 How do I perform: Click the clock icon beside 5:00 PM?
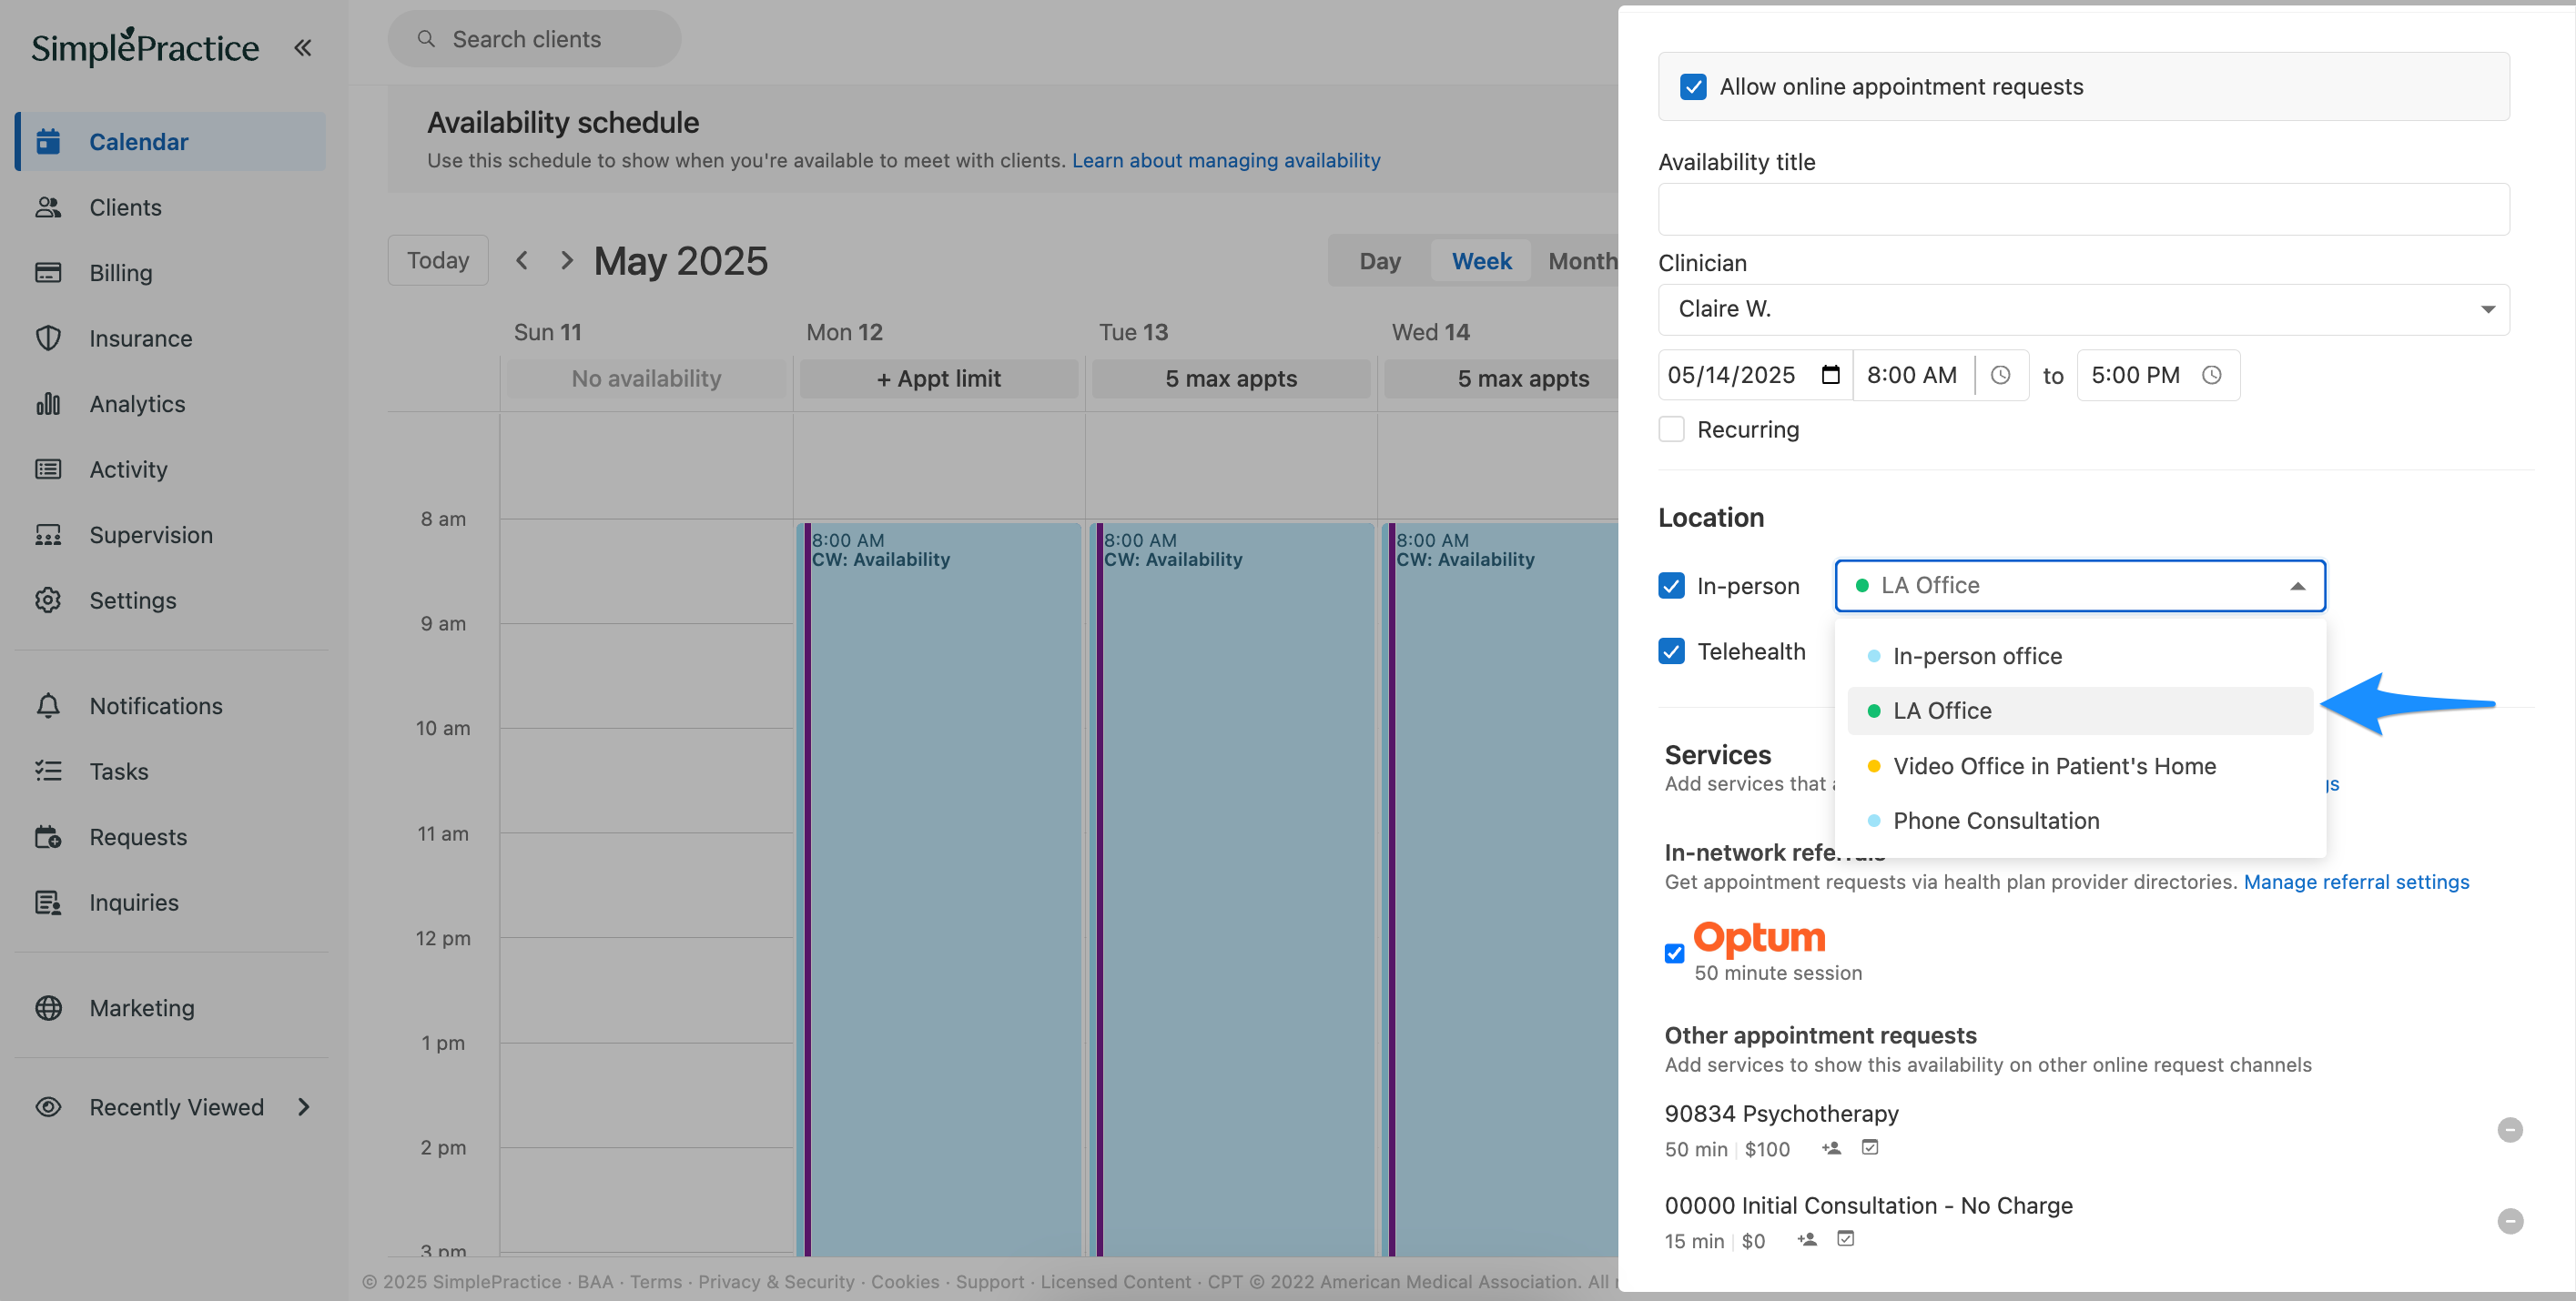(2211, 376)
